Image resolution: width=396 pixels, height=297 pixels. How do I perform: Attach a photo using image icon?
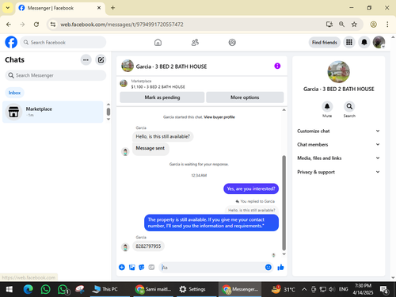click(x=131, y=267)
